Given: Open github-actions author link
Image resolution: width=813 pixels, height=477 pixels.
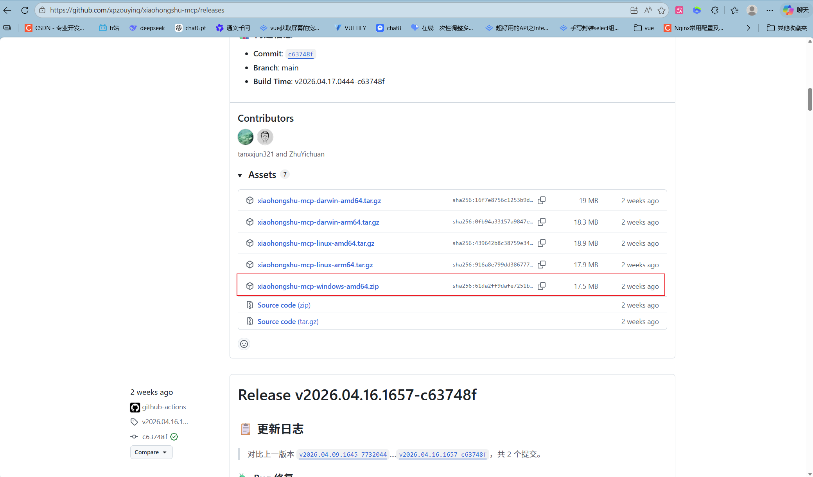Looking at the screenshot, I should pos(164,407).
